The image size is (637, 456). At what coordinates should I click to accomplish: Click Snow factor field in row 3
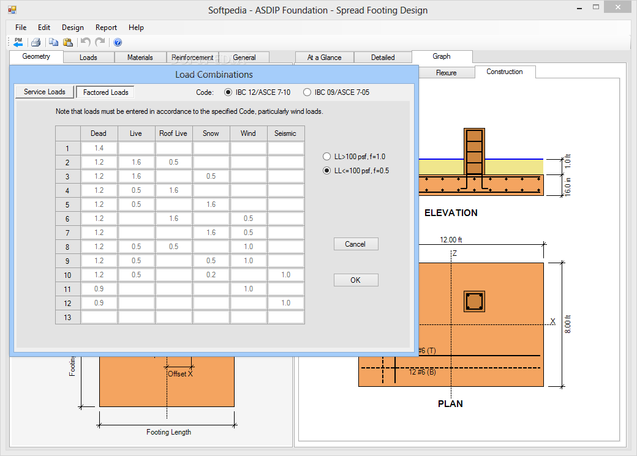click(211, 176)
